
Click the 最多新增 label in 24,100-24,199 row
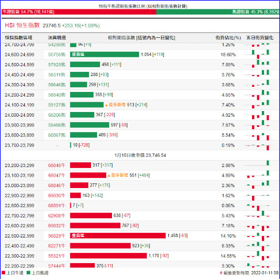tap(115, 105)
